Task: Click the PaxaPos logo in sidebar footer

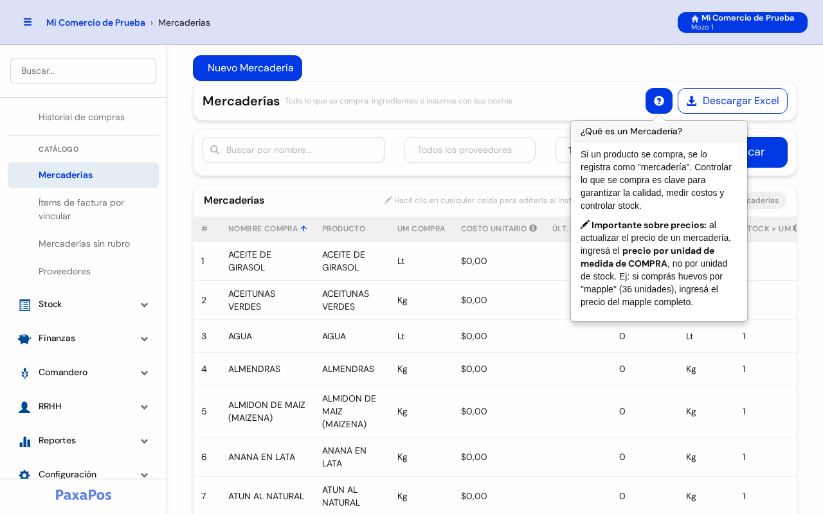Action: pos(84,495)
